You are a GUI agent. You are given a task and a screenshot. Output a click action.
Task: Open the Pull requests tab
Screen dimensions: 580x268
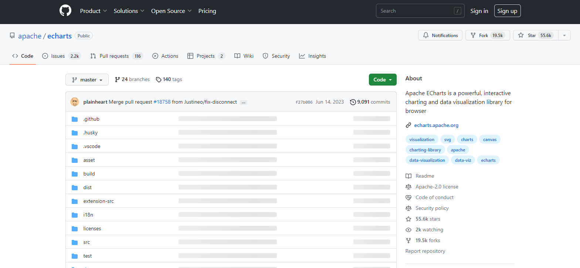pyautogui.click(x=116, y=56)
